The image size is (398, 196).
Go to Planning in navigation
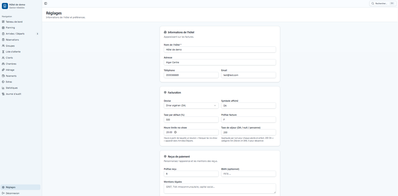[x=21, y=28]
